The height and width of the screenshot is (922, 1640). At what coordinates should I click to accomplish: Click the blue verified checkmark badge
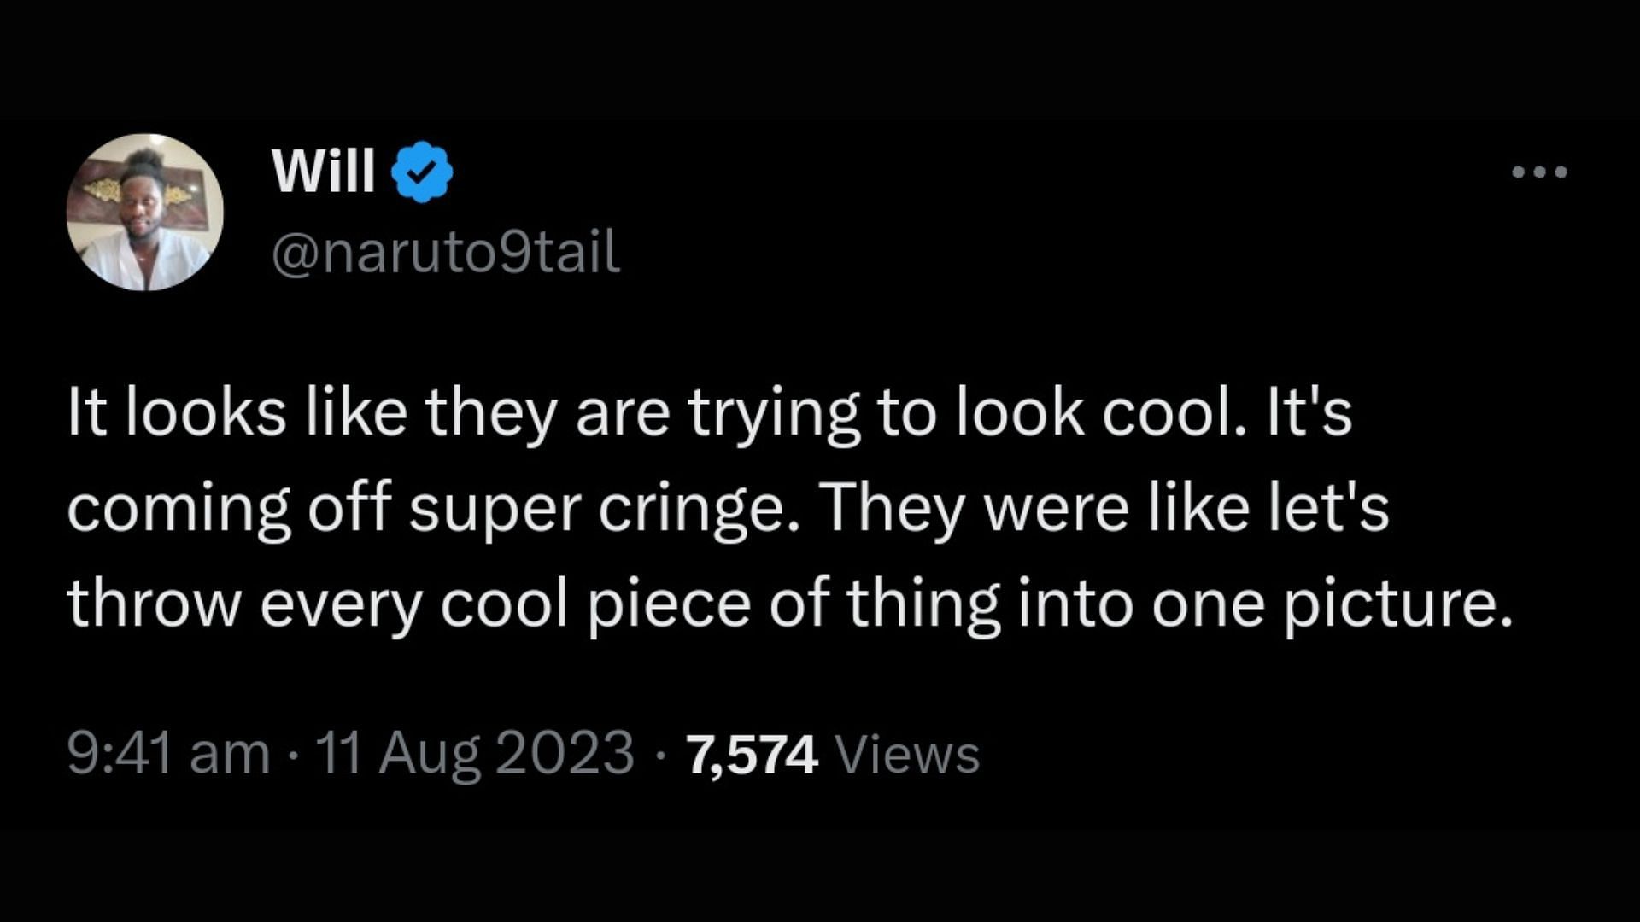click(422, 172)
